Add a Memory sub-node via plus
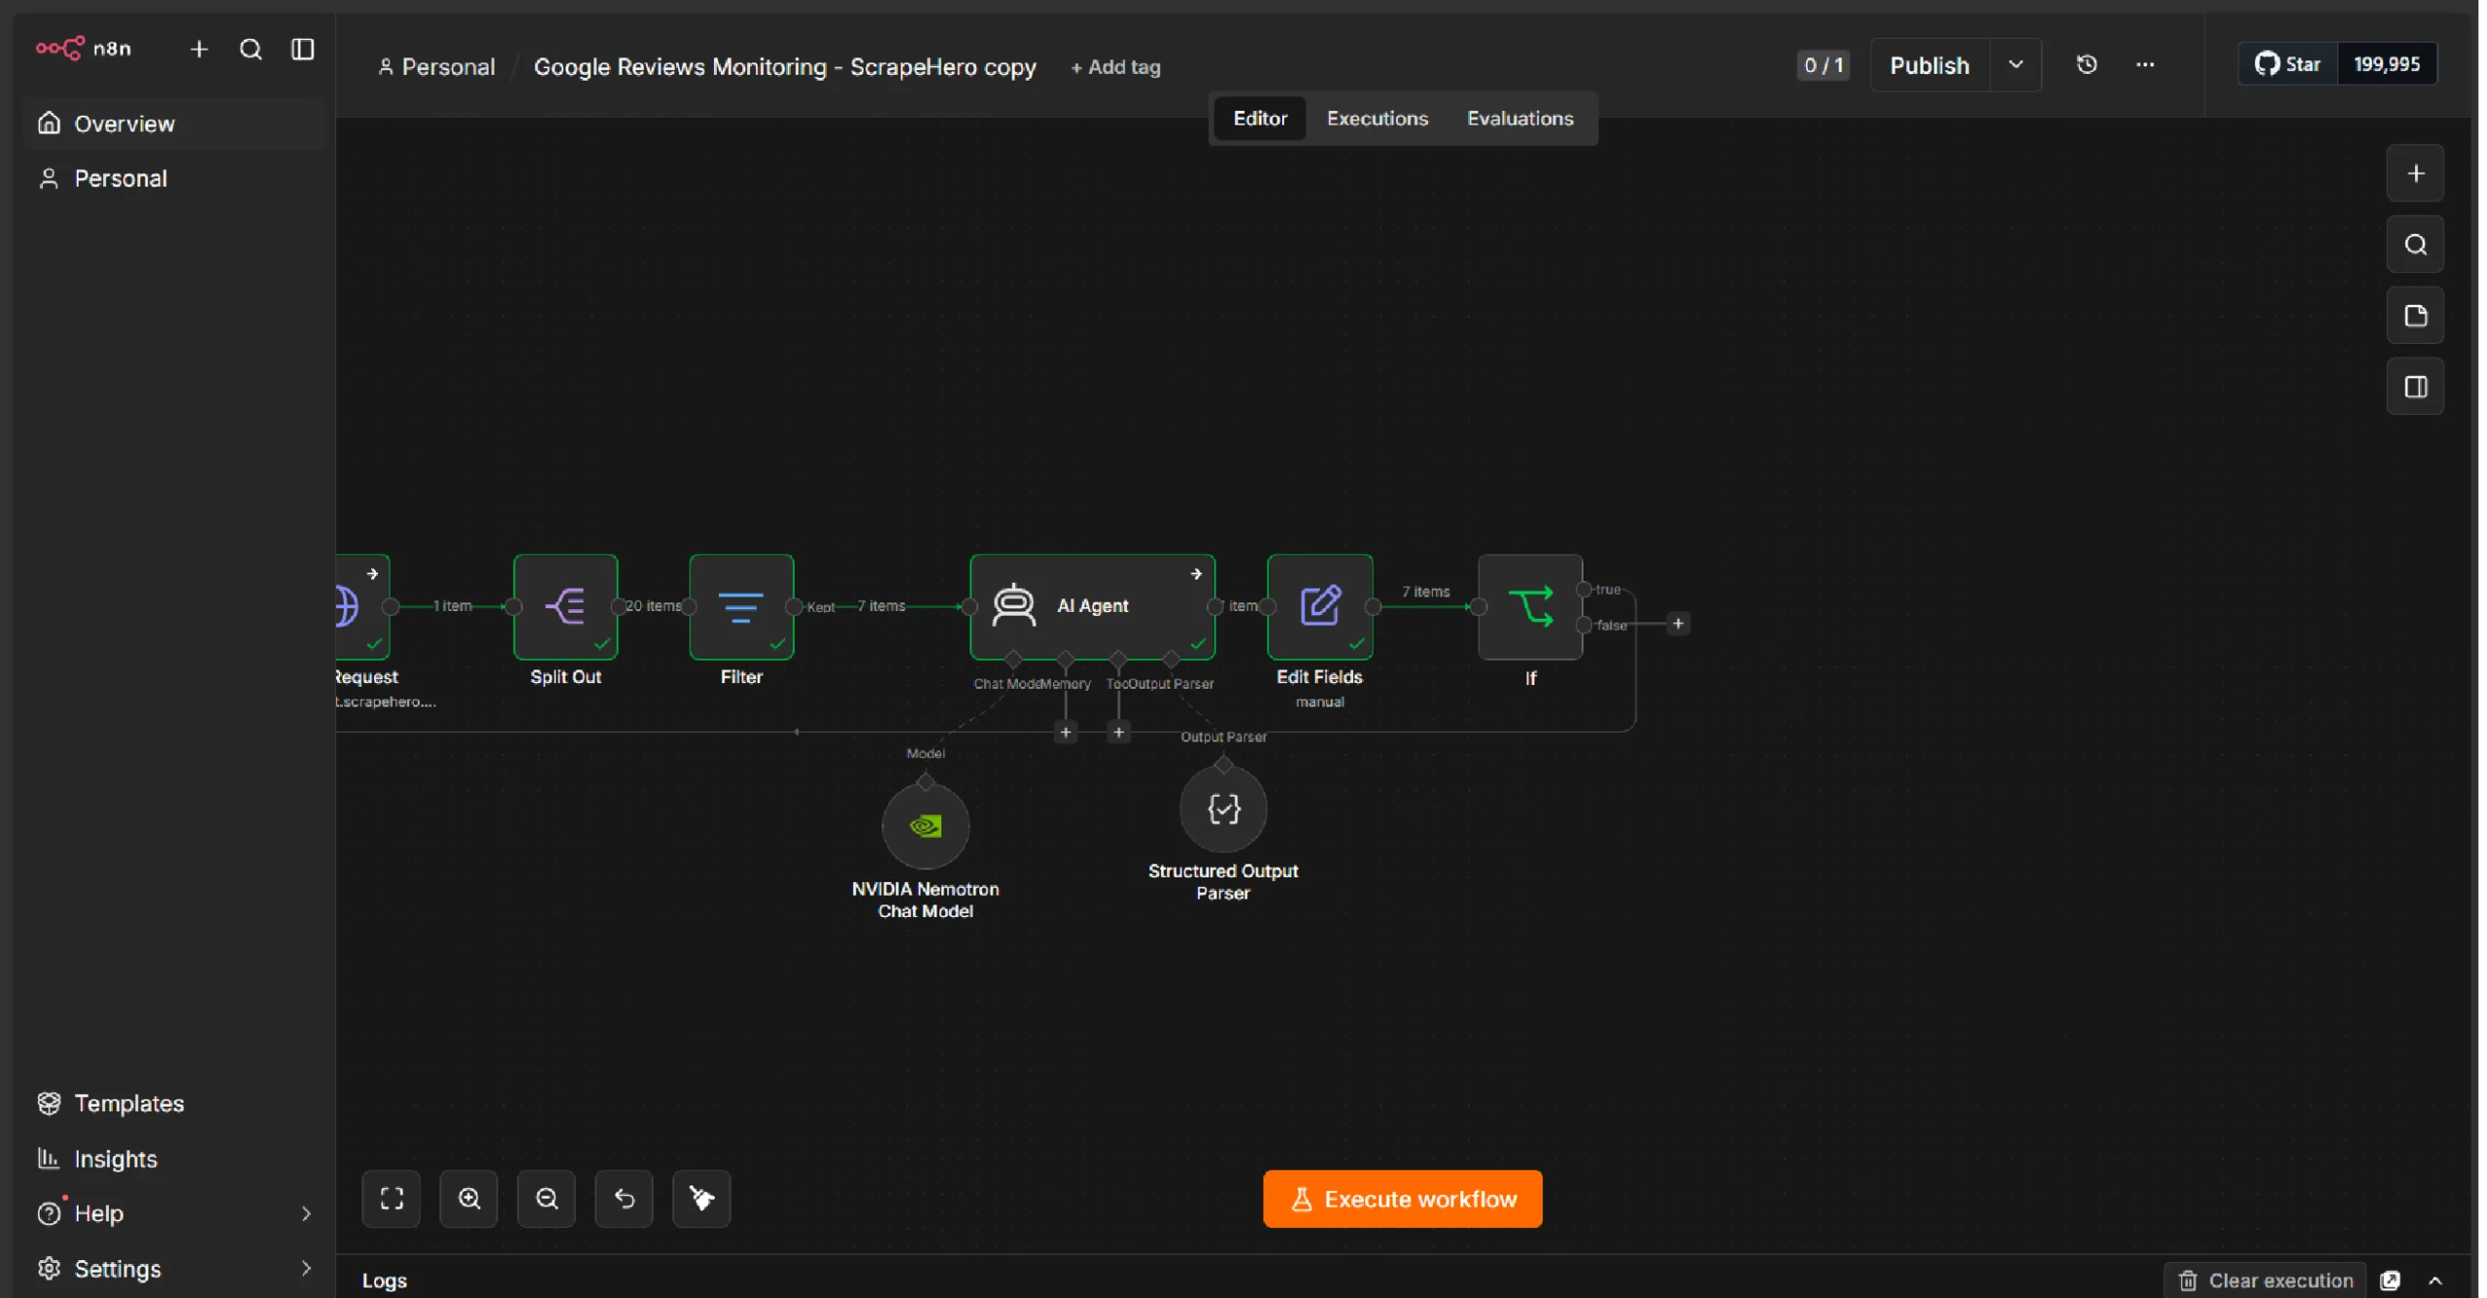The width and height of the screenshot is (2487, 1298). (1066, 733)
